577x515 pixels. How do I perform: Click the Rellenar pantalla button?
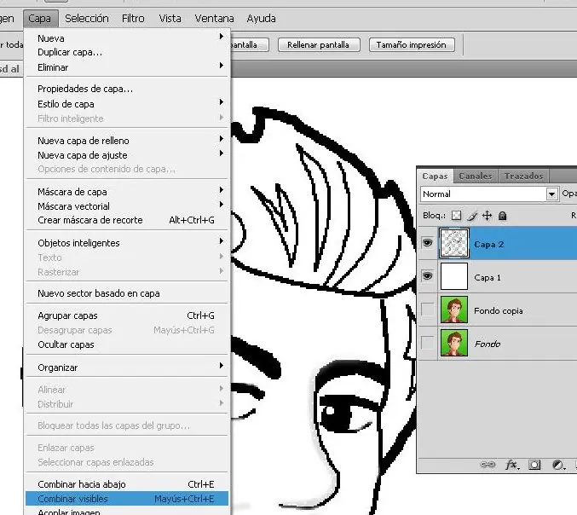(x=319, y=45)
